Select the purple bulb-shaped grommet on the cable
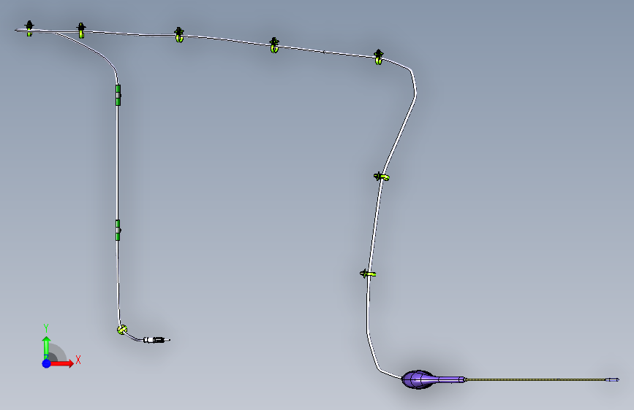The width and height of the screenshot is (634, 410). (433, 379)
